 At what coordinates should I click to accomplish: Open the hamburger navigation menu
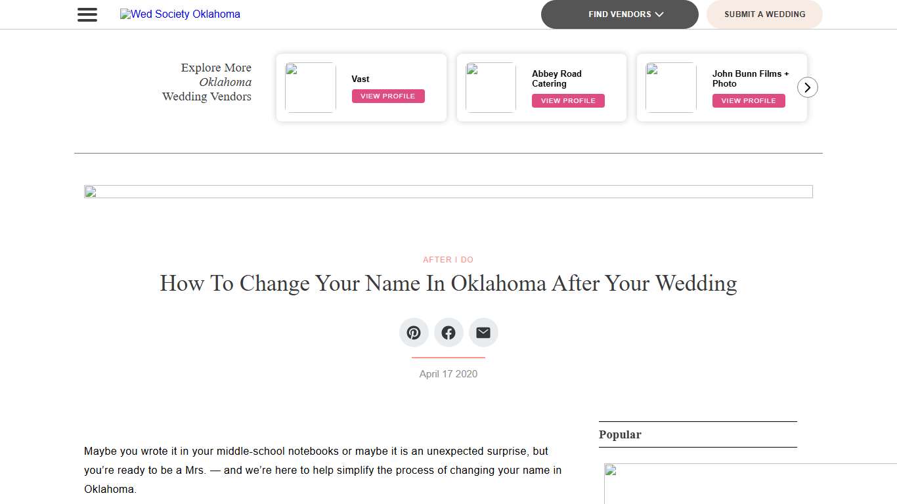click(87, 14)
